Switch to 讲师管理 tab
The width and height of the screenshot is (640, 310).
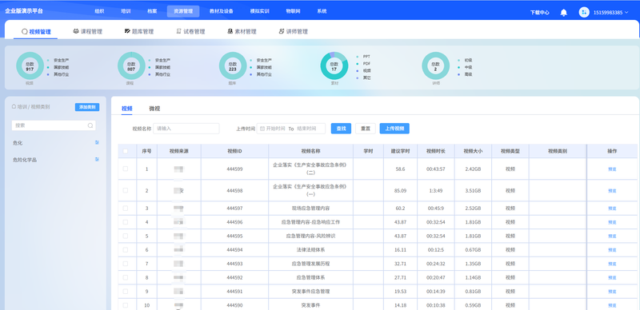point(294,31)
